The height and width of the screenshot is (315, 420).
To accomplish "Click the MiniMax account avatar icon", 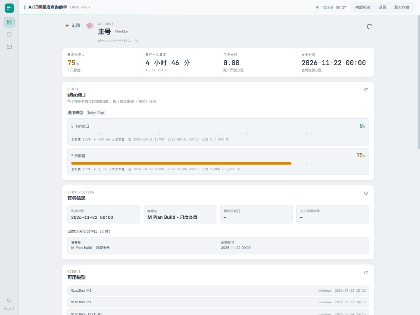I will (90, 26).
